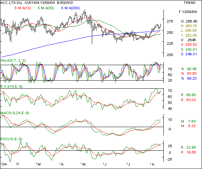Viewport: 202px width, 169px height.
Task: Click the 'B-500410' code in the title
Action: [x=65, y=2]
